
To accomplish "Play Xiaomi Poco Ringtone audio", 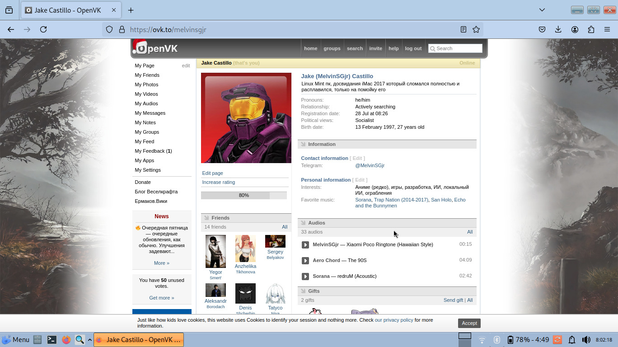I will pyautogui.click(x=305, y=245).
